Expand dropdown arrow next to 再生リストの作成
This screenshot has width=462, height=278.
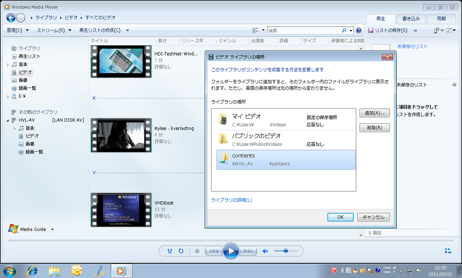pos(128,31)
